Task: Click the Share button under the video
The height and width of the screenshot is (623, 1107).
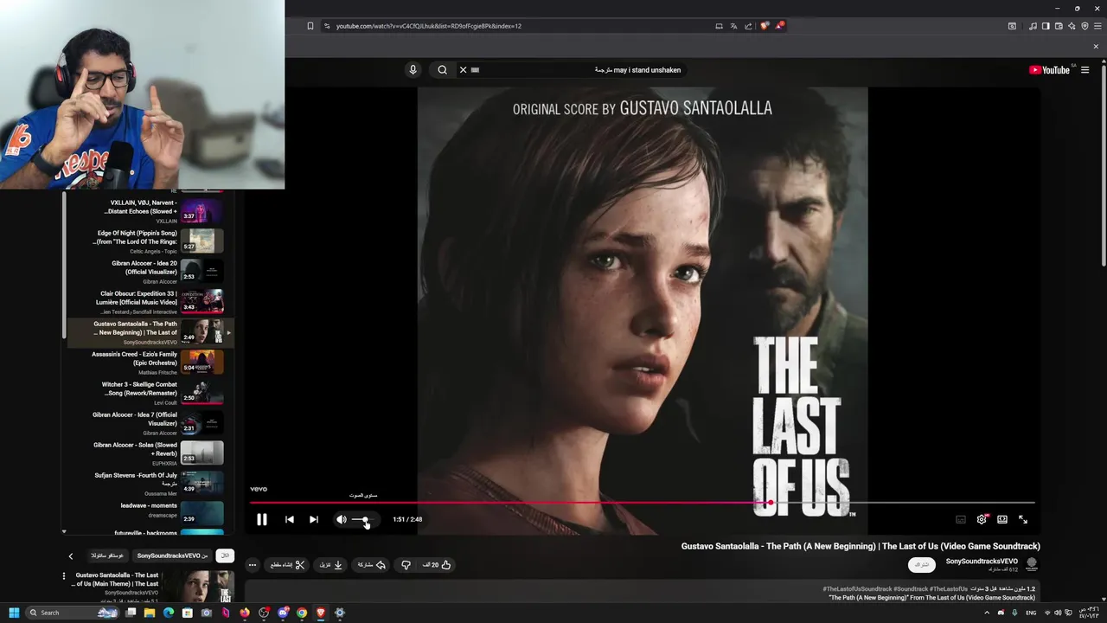Action: coord(372,565)
